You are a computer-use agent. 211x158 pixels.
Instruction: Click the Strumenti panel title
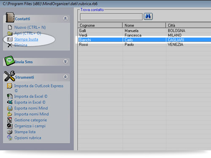point(24,77)
